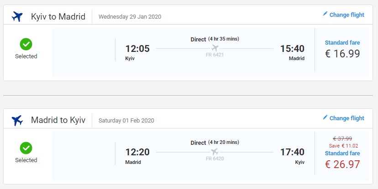The height and width of the screenshot is (189, 378).
Task: Click pencil icon for Kyiv to Madrid flight
Action: point(325,14)
